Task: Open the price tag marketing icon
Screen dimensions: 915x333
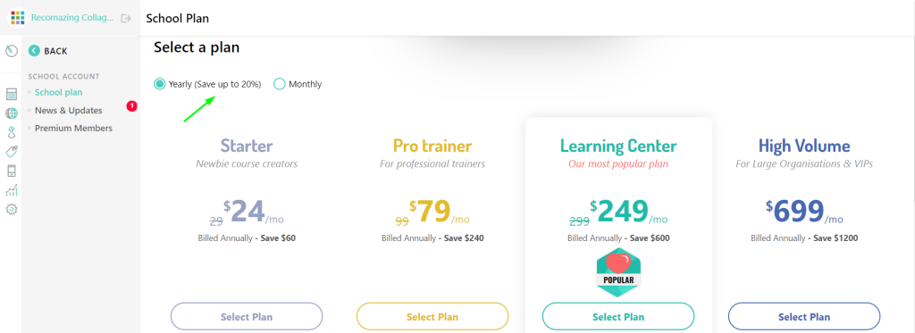Action: click(11, 152)
